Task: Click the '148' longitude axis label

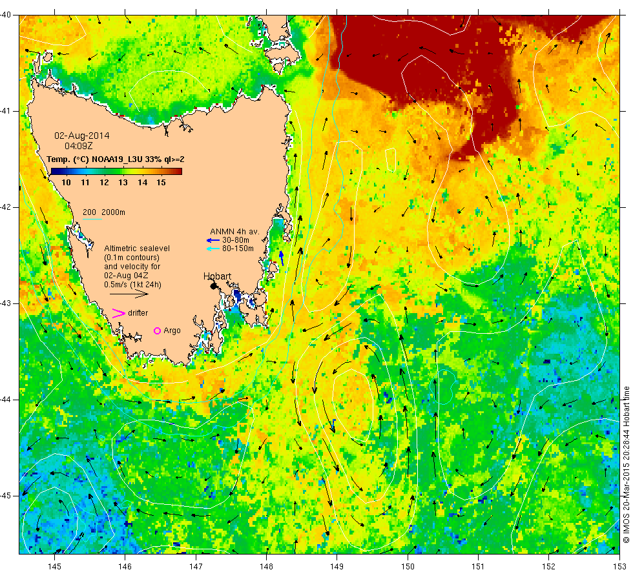Action: tap(266, 567)
